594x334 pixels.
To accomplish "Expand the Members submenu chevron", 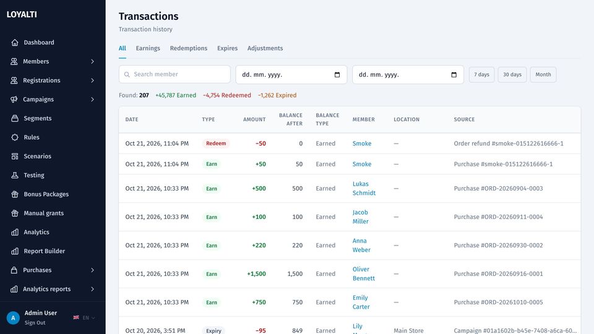I will point(92,61).
